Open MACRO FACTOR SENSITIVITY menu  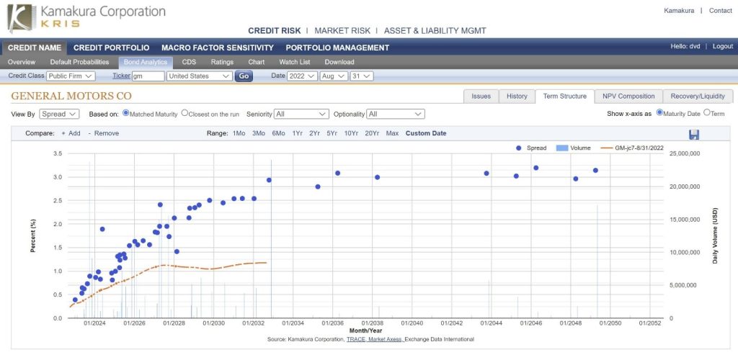pyautogui.click(x=218, y=48)
